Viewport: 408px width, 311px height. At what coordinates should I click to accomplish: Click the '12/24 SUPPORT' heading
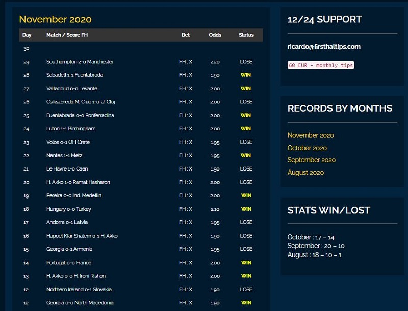(x=324, y=19)
